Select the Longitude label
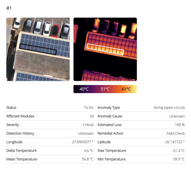The width and height of the screenshot is (191, 175). point(14,142)
